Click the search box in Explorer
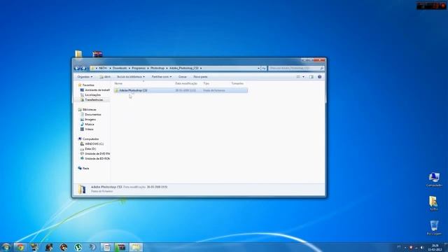Screen dimensions: 448x252 click(295, 69)
